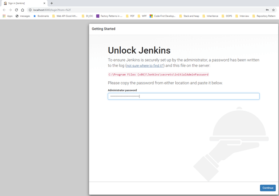
Task: Click the Continue button
Action: (x=268, y=188)
